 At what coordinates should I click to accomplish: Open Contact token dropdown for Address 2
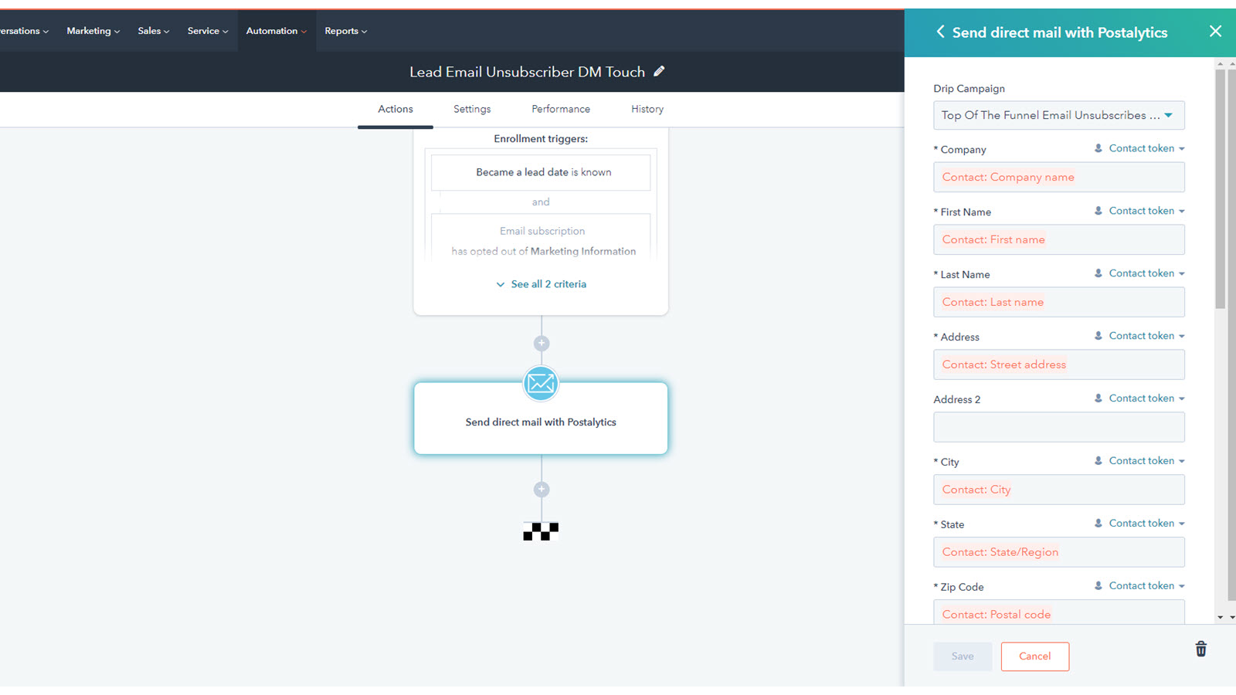click(x=1139, y=398)
